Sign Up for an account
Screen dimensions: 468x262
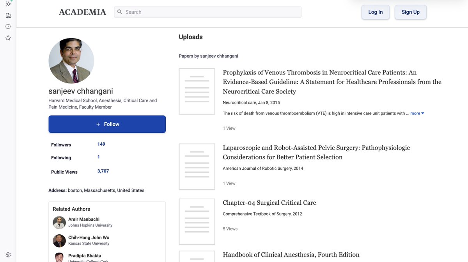click(x=410, y=12)
